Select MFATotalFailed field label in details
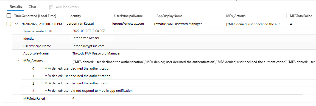The image size is (316, 106). tap(34, 99)
